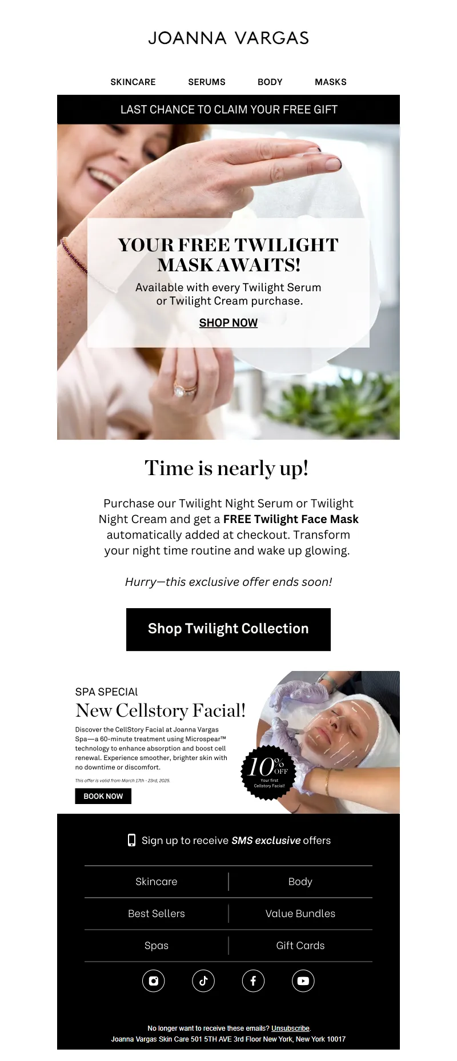Open the Facebook social icon
The width and height of the screenshot is (457, 1061).
point(253,981)
